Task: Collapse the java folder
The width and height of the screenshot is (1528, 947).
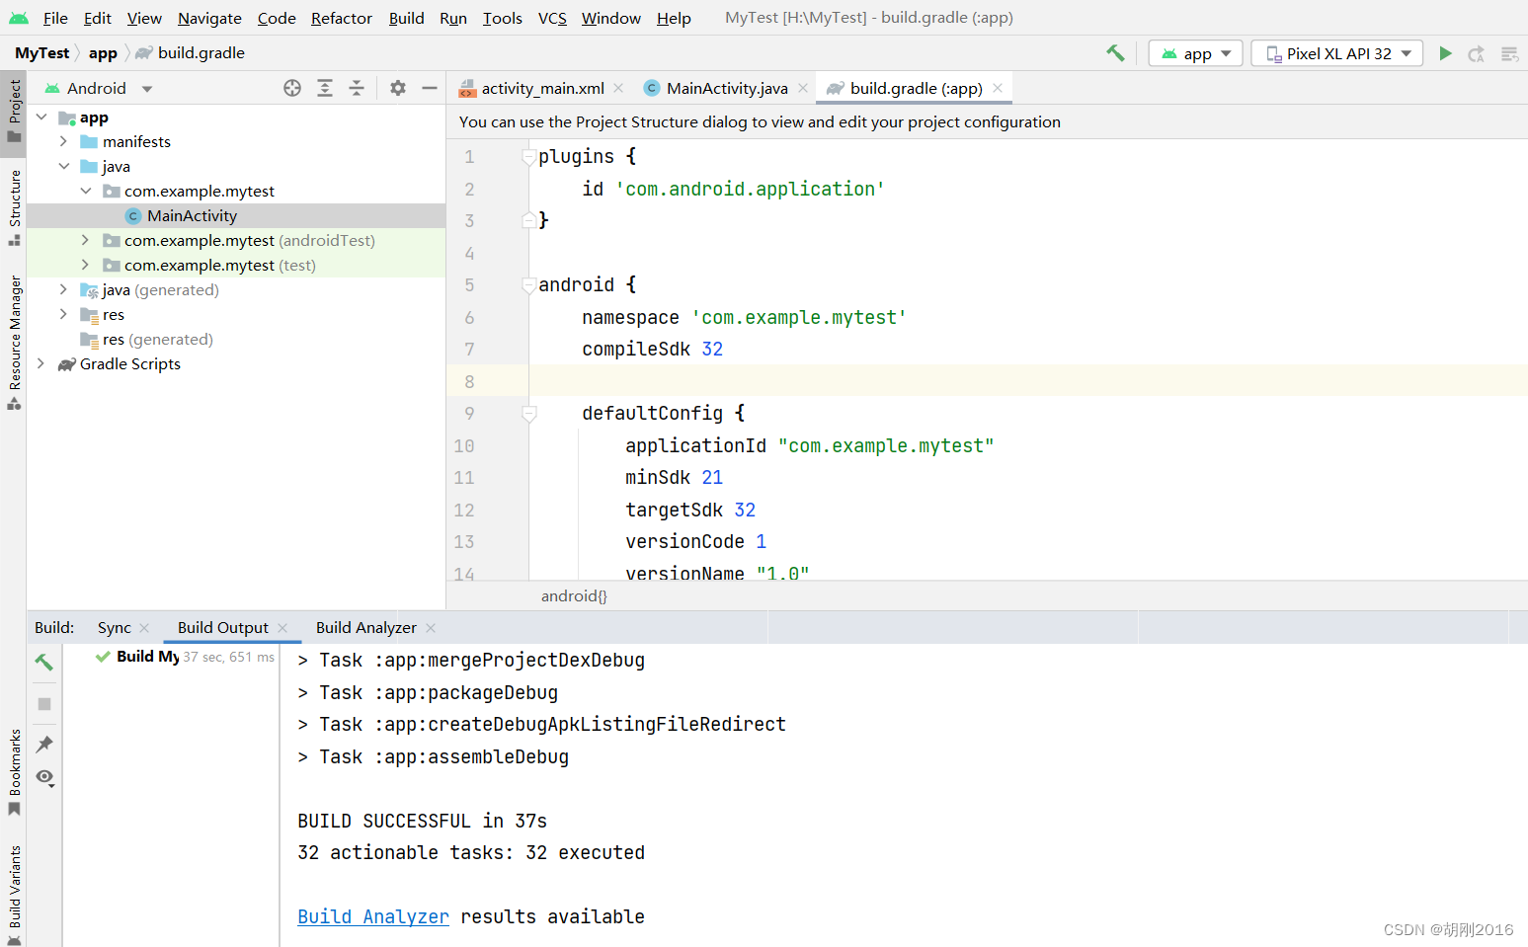Action: click(x=63, y=167)
